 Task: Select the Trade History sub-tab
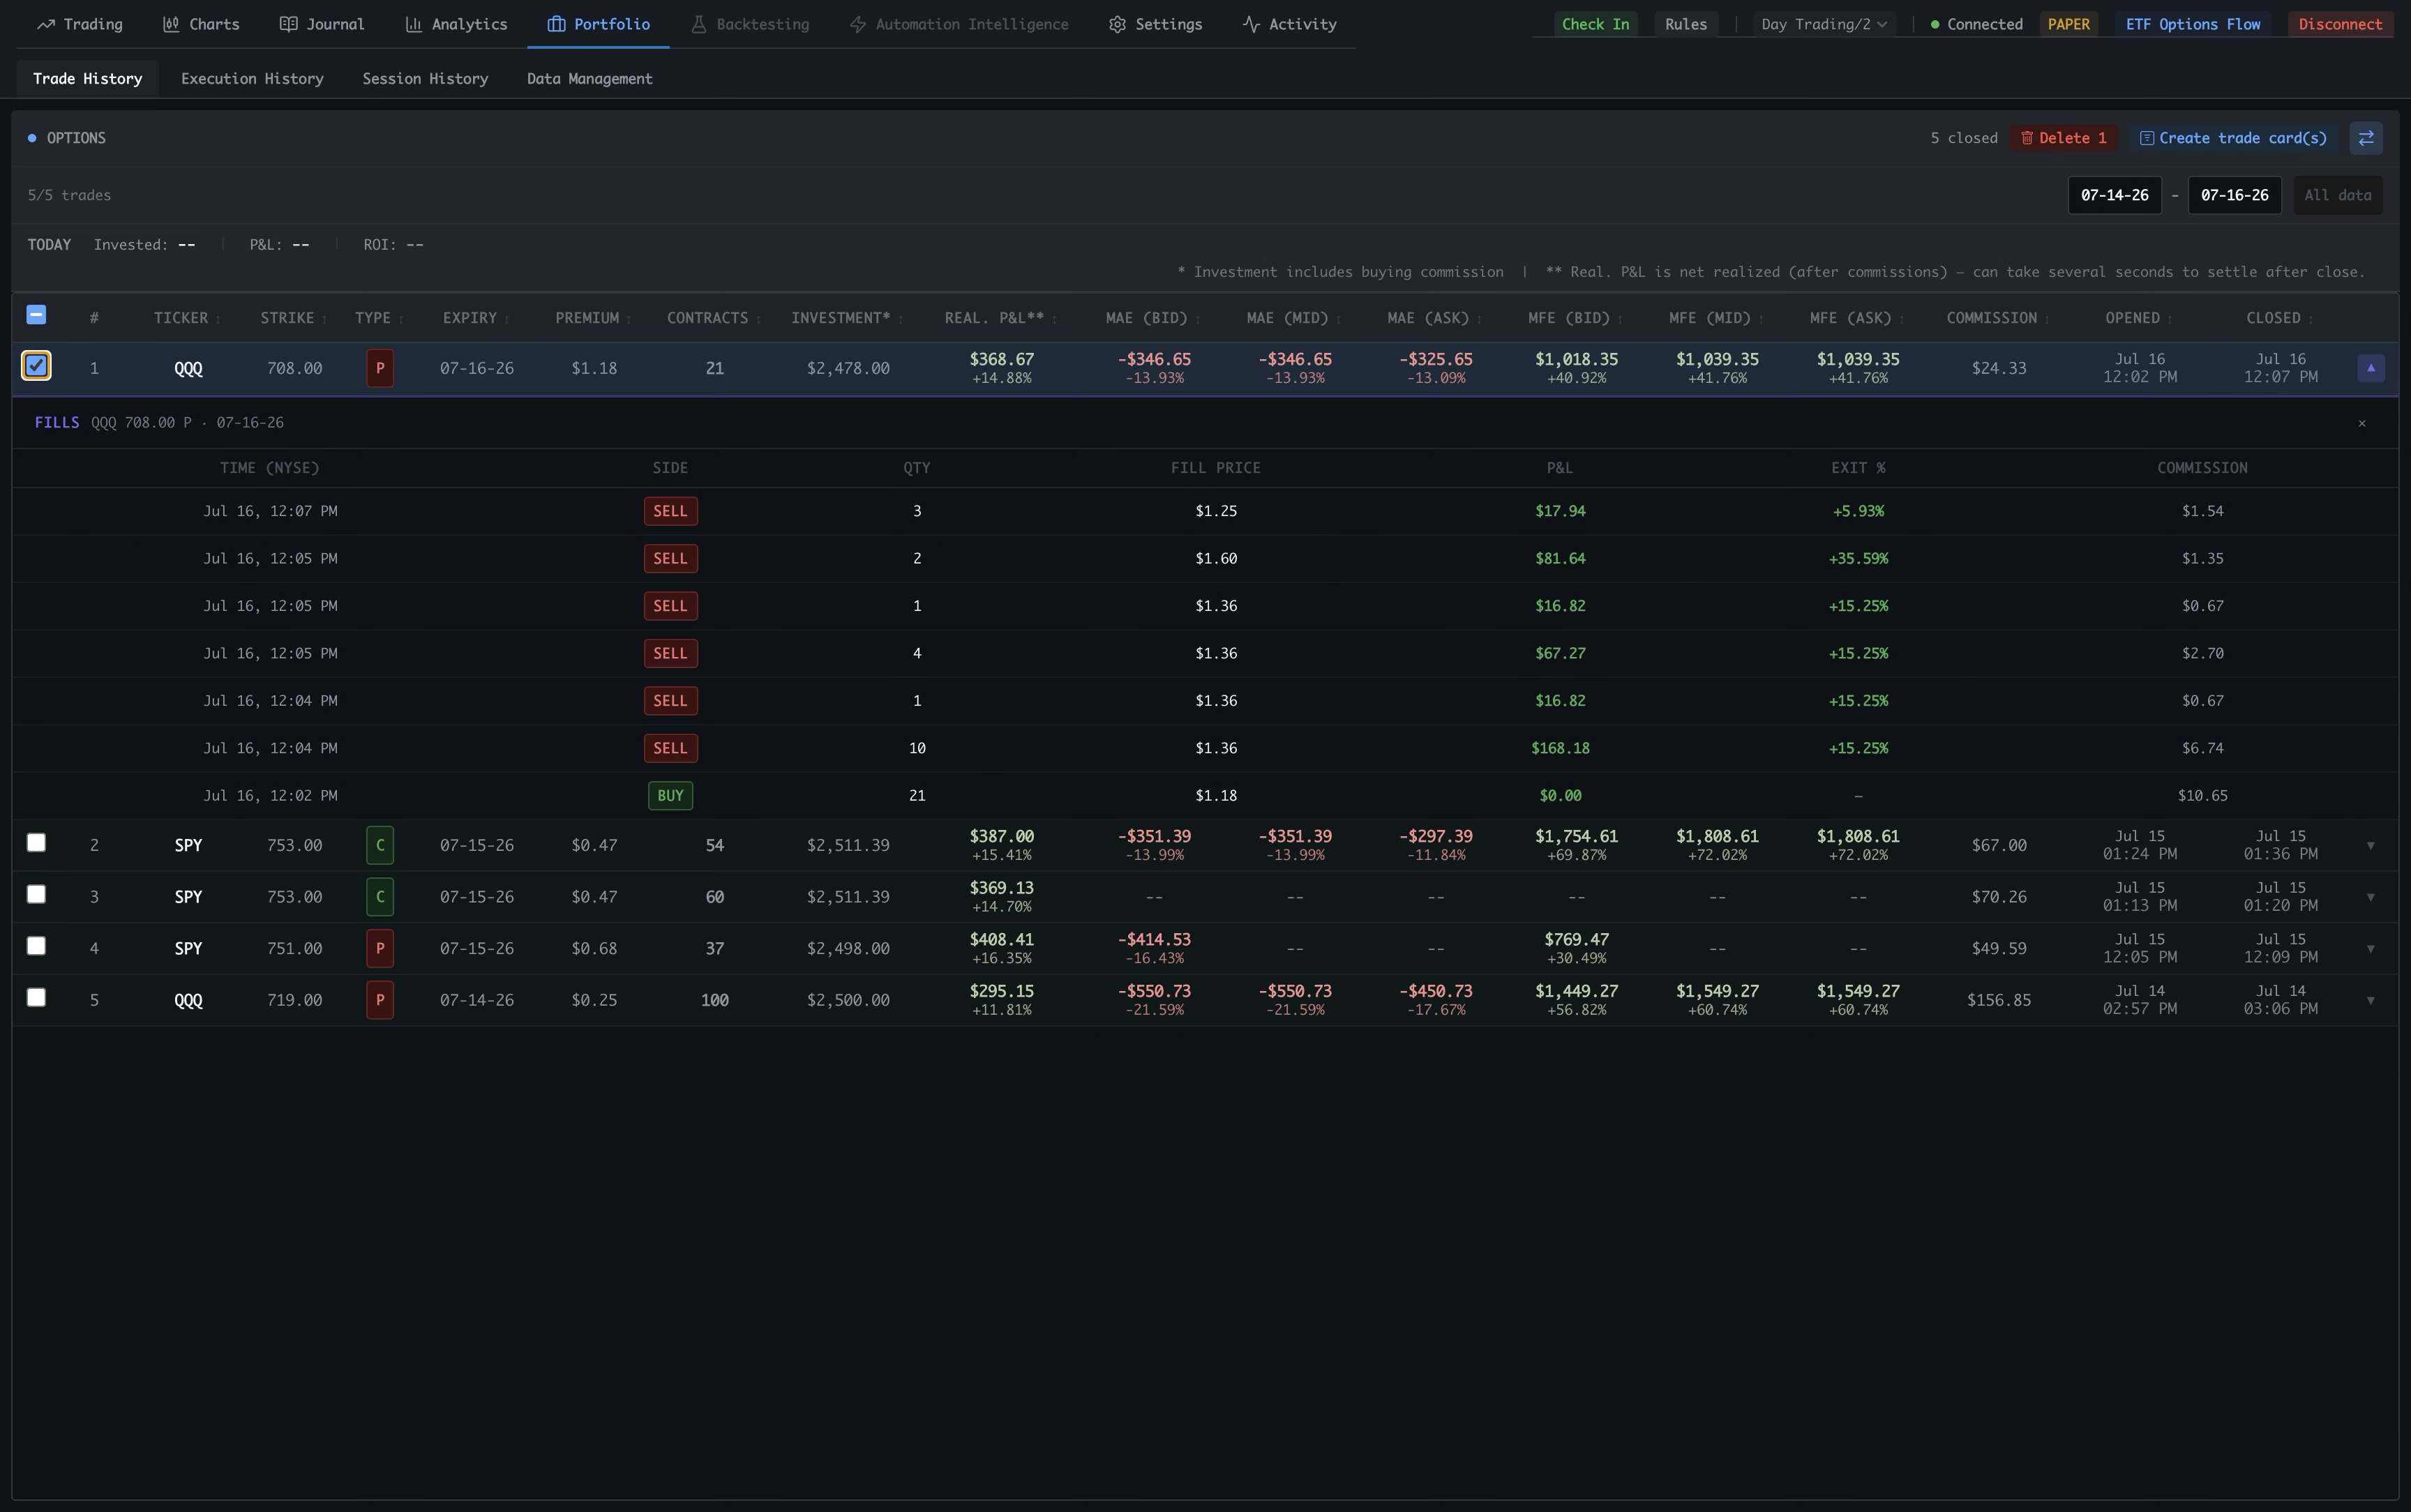tap(87, 78)
